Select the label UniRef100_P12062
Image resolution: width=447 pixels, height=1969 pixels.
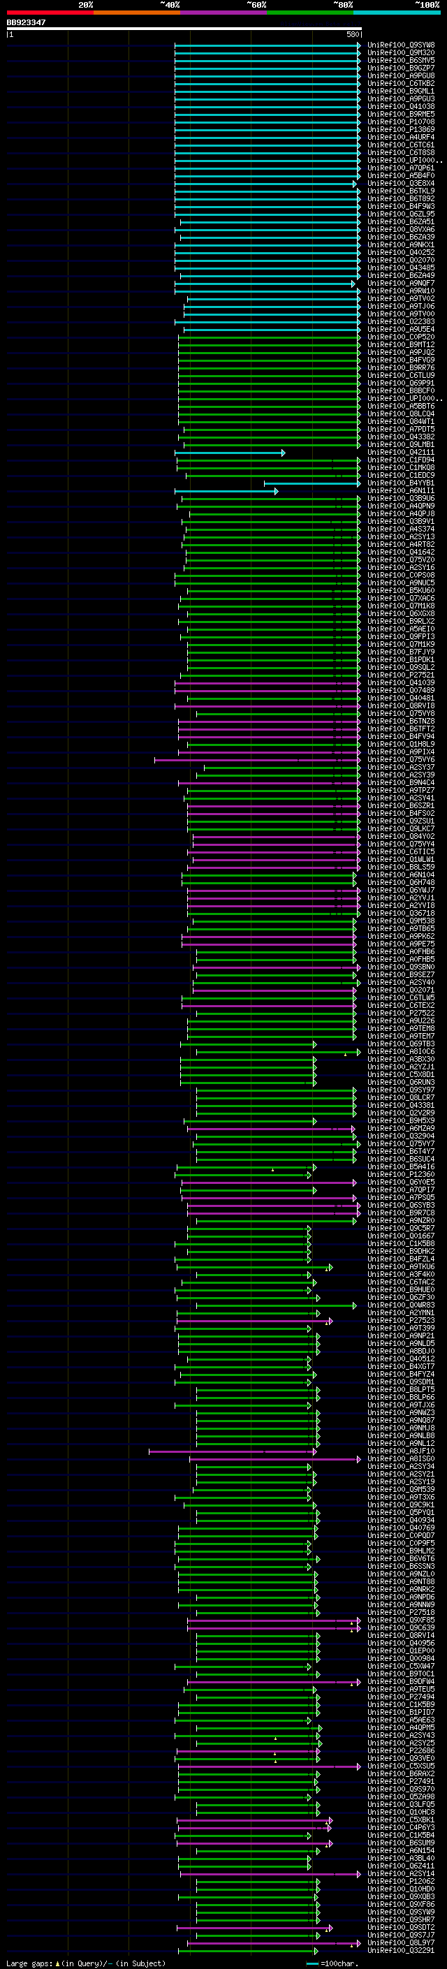click(401, 1882)
